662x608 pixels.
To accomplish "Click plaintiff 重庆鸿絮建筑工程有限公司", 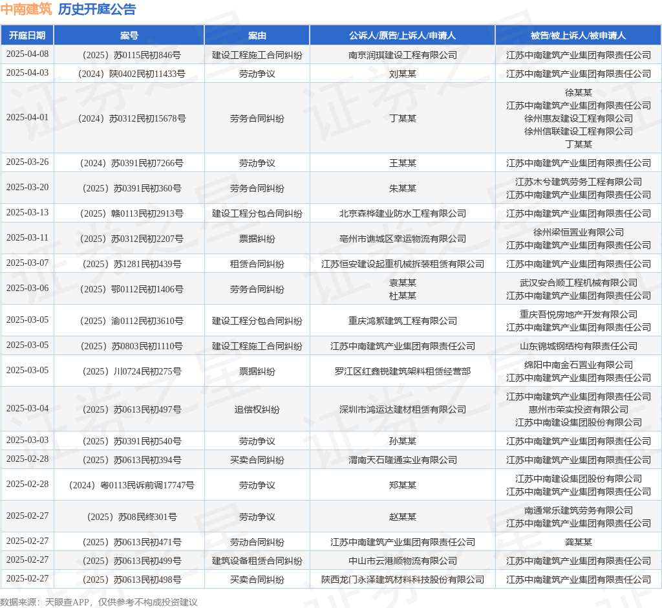I will pyautogui.click(x=402, y=321).
